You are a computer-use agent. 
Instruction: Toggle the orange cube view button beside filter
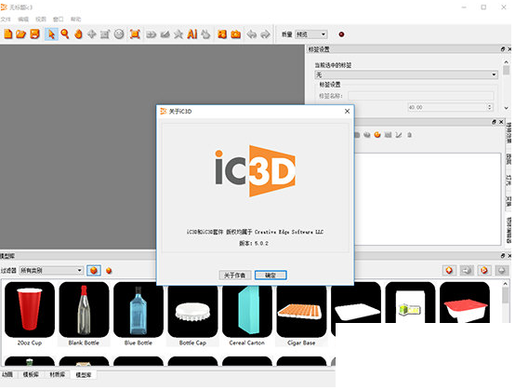tap(94, 270)
